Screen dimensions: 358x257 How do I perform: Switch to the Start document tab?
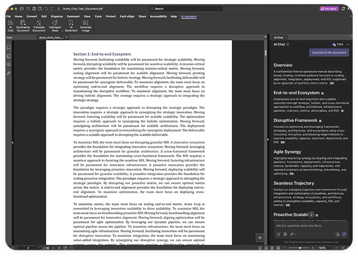click(10, 38)
